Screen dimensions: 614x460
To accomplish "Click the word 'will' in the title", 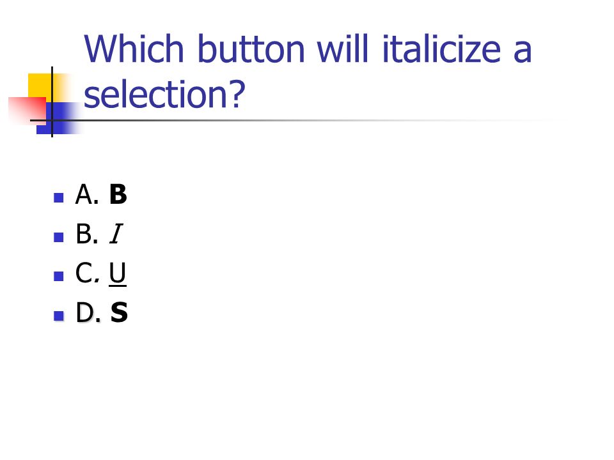I will tap(343, 49).
